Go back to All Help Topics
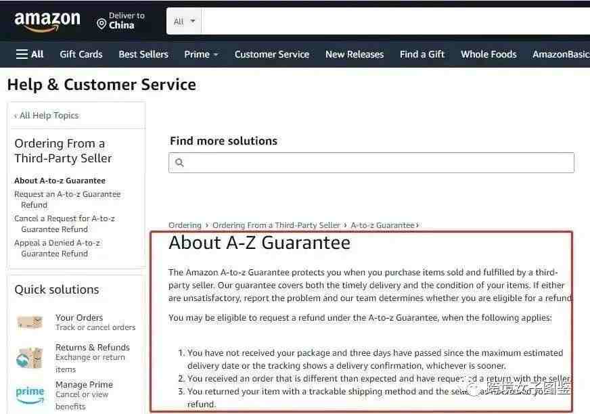 tap(46, 116)
